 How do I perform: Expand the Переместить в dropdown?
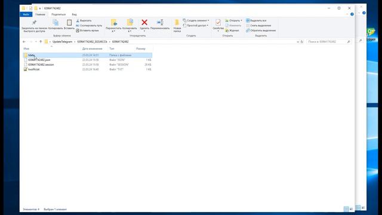pos(113,32)
